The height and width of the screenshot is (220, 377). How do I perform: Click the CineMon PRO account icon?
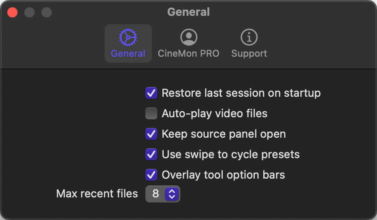pyautogui.click(x=188, y=38)
